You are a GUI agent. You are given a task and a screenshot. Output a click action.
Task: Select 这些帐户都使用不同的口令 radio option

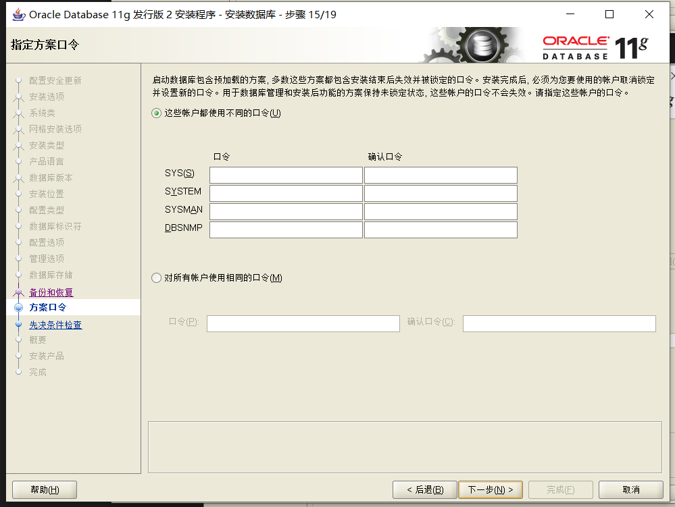click(157, 113)
